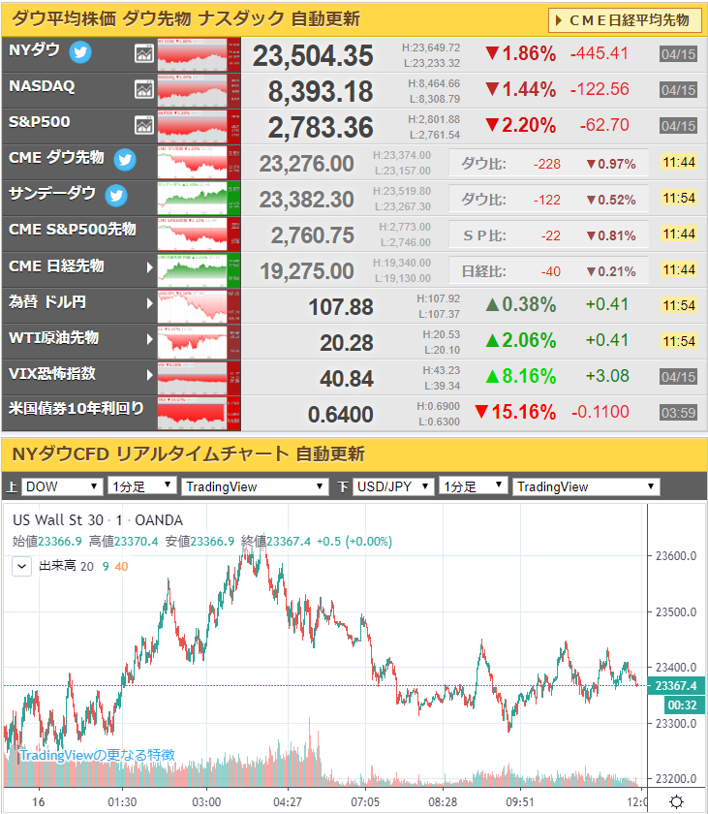Click the 23500.0 price axis label

point(676,611)
